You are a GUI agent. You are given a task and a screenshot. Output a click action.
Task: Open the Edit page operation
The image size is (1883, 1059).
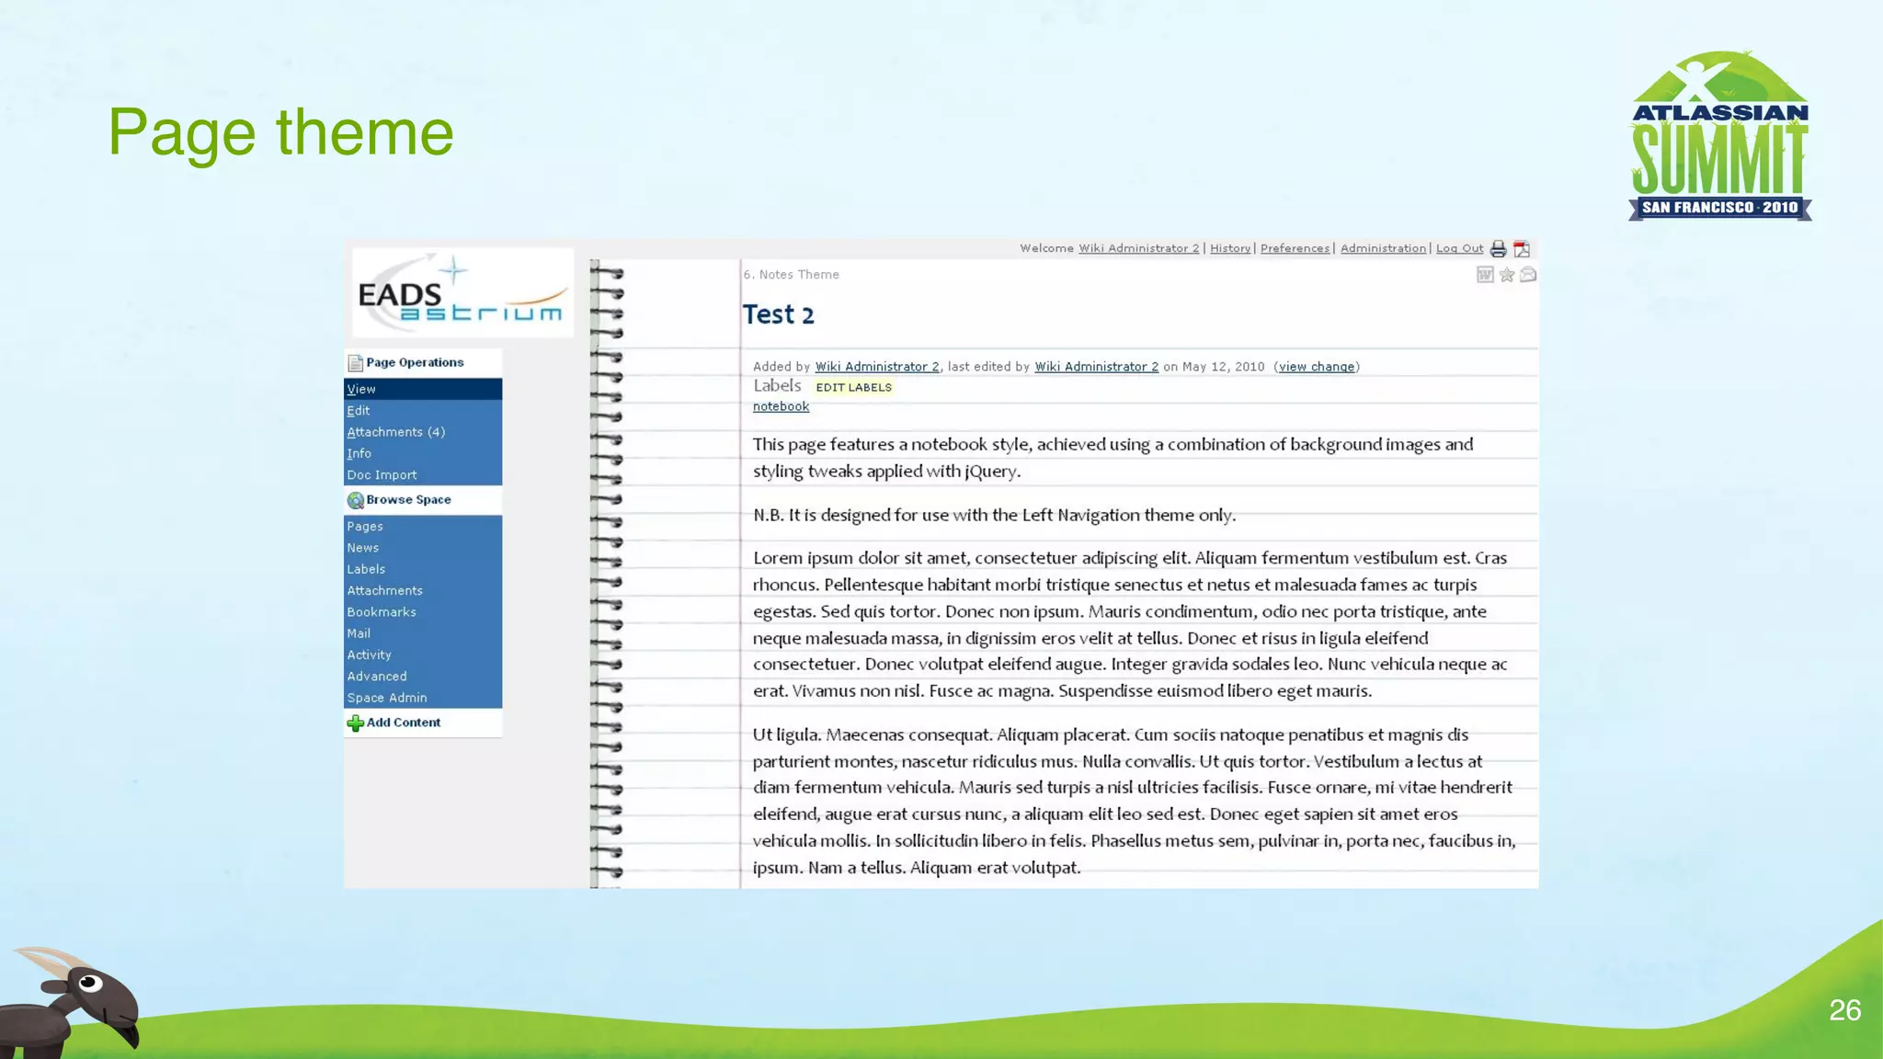pos(359,411)
